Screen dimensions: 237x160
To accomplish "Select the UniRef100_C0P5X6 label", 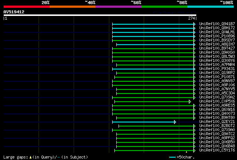I will point(217,101).
